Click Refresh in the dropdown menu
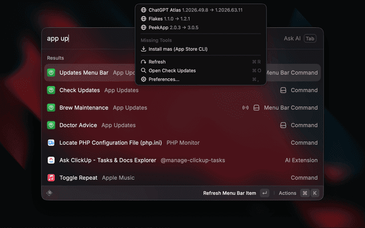Viewport: 365px width, 228px height. (x=200, y=62)
